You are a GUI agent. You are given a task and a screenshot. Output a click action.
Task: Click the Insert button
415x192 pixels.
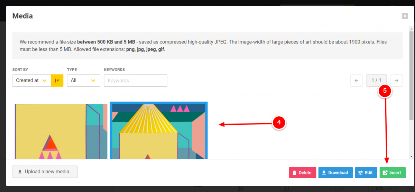pos(393,173)
